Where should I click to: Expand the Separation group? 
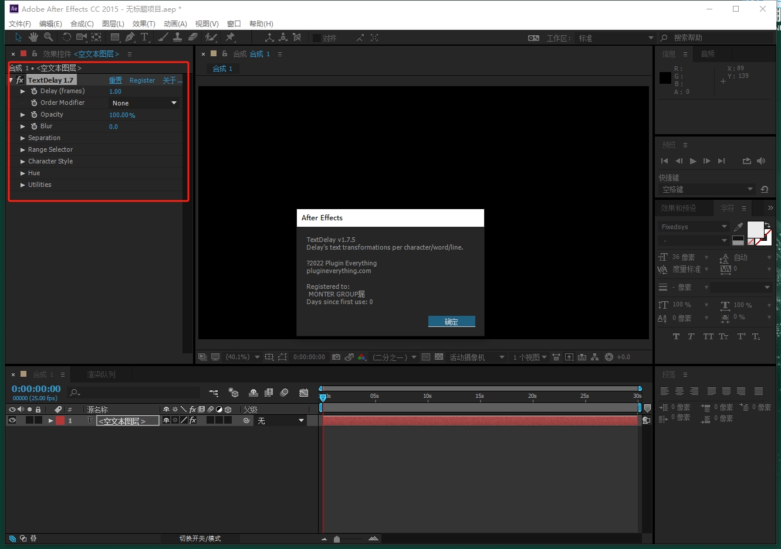23,138
